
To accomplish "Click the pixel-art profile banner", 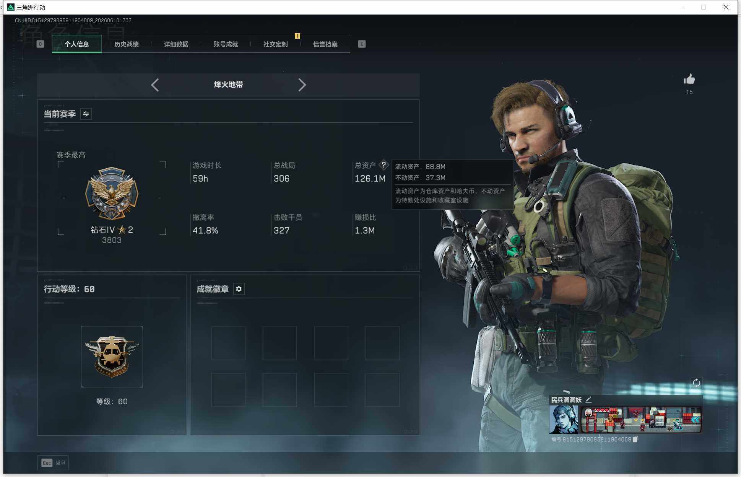I will 641,420.
